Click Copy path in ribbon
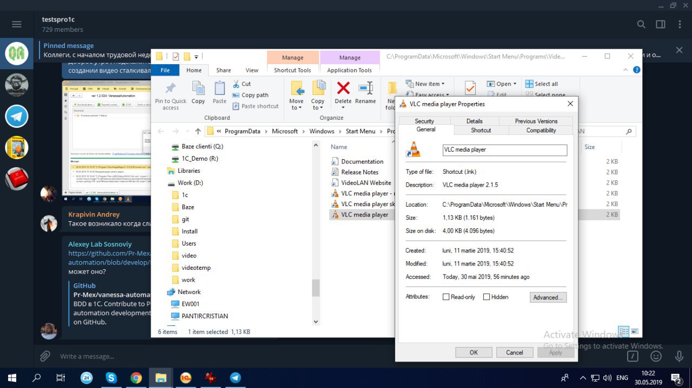This screenshot has width=692, height=388. pos(251,95)
